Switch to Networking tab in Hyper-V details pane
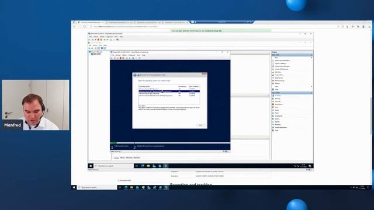 point(129,157)
